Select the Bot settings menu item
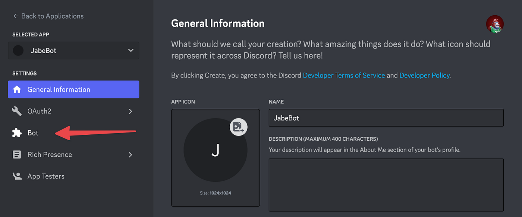This screenshot has width=522, height=217. tap(73, 133)
